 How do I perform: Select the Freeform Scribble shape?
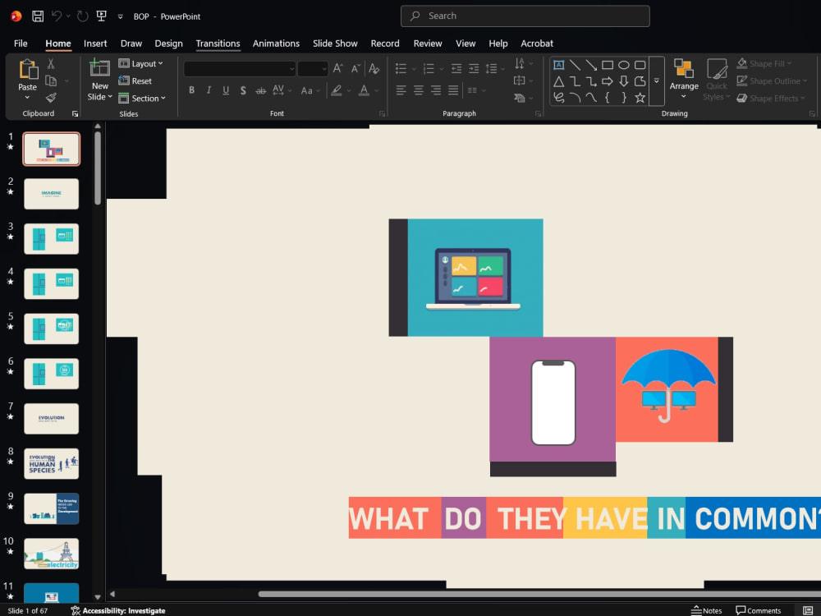point(558,98)
